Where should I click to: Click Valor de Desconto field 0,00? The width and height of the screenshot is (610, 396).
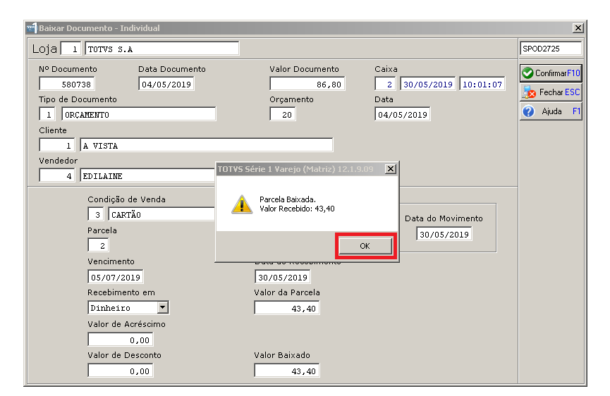120,371
